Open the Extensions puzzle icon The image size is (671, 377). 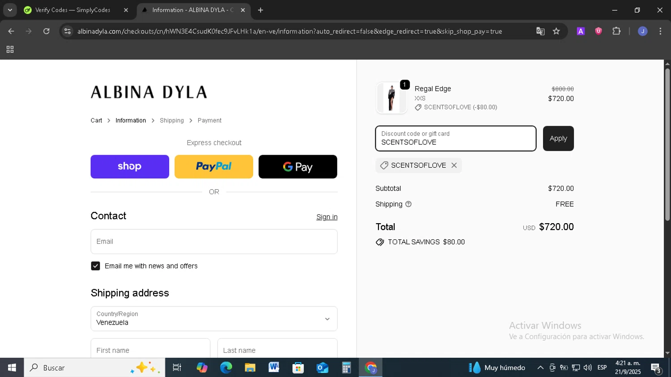(616, 31)
